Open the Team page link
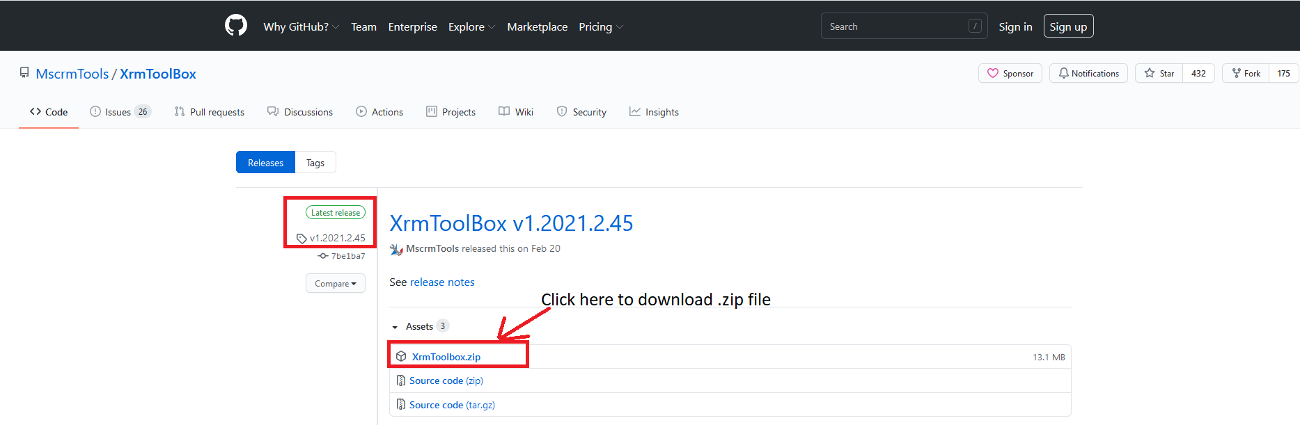The image size is (1300, 425). click(x=363, y=26)
